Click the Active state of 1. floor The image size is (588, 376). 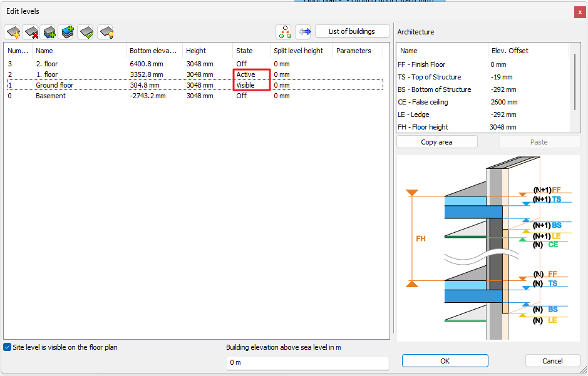(246, 74)
